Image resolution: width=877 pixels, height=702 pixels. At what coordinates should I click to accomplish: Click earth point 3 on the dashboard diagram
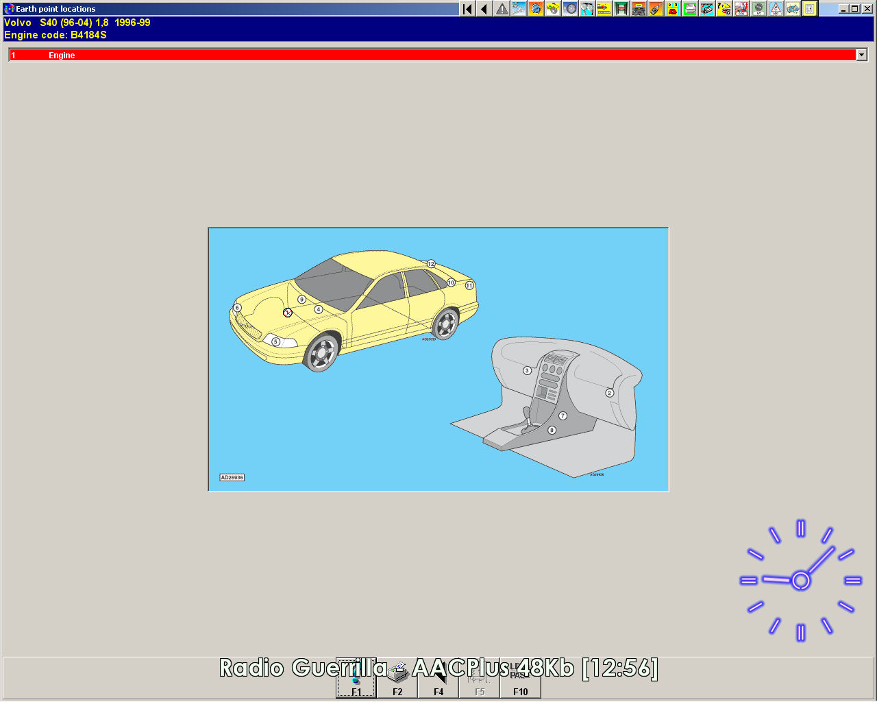[527, 370]
